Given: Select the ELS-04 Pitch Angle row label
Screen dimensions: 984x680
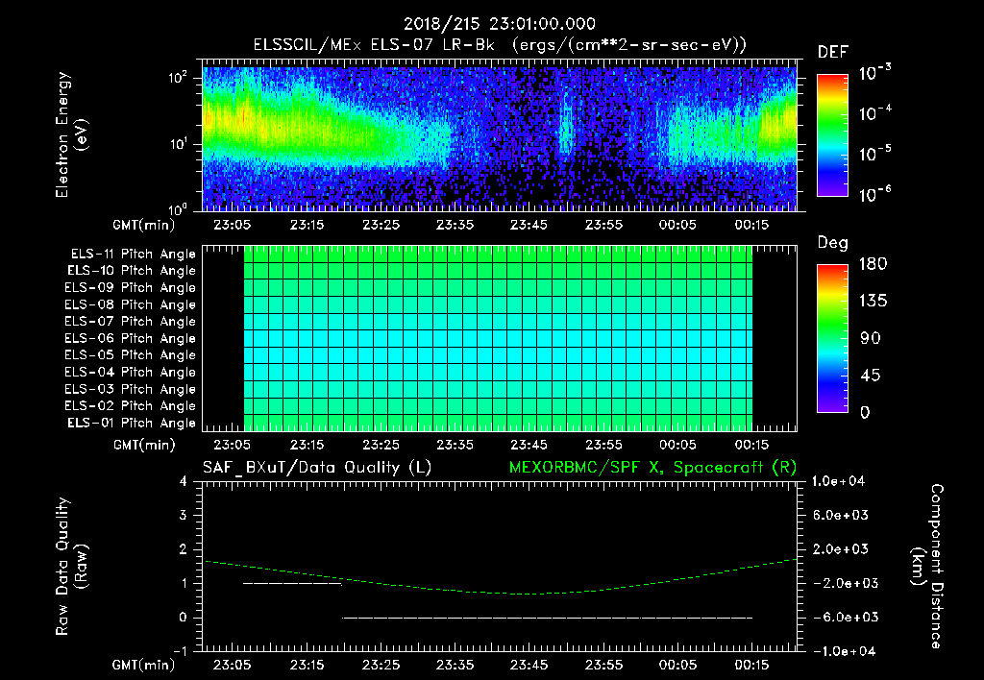Looking at the screenshot, I should point(131,372).
